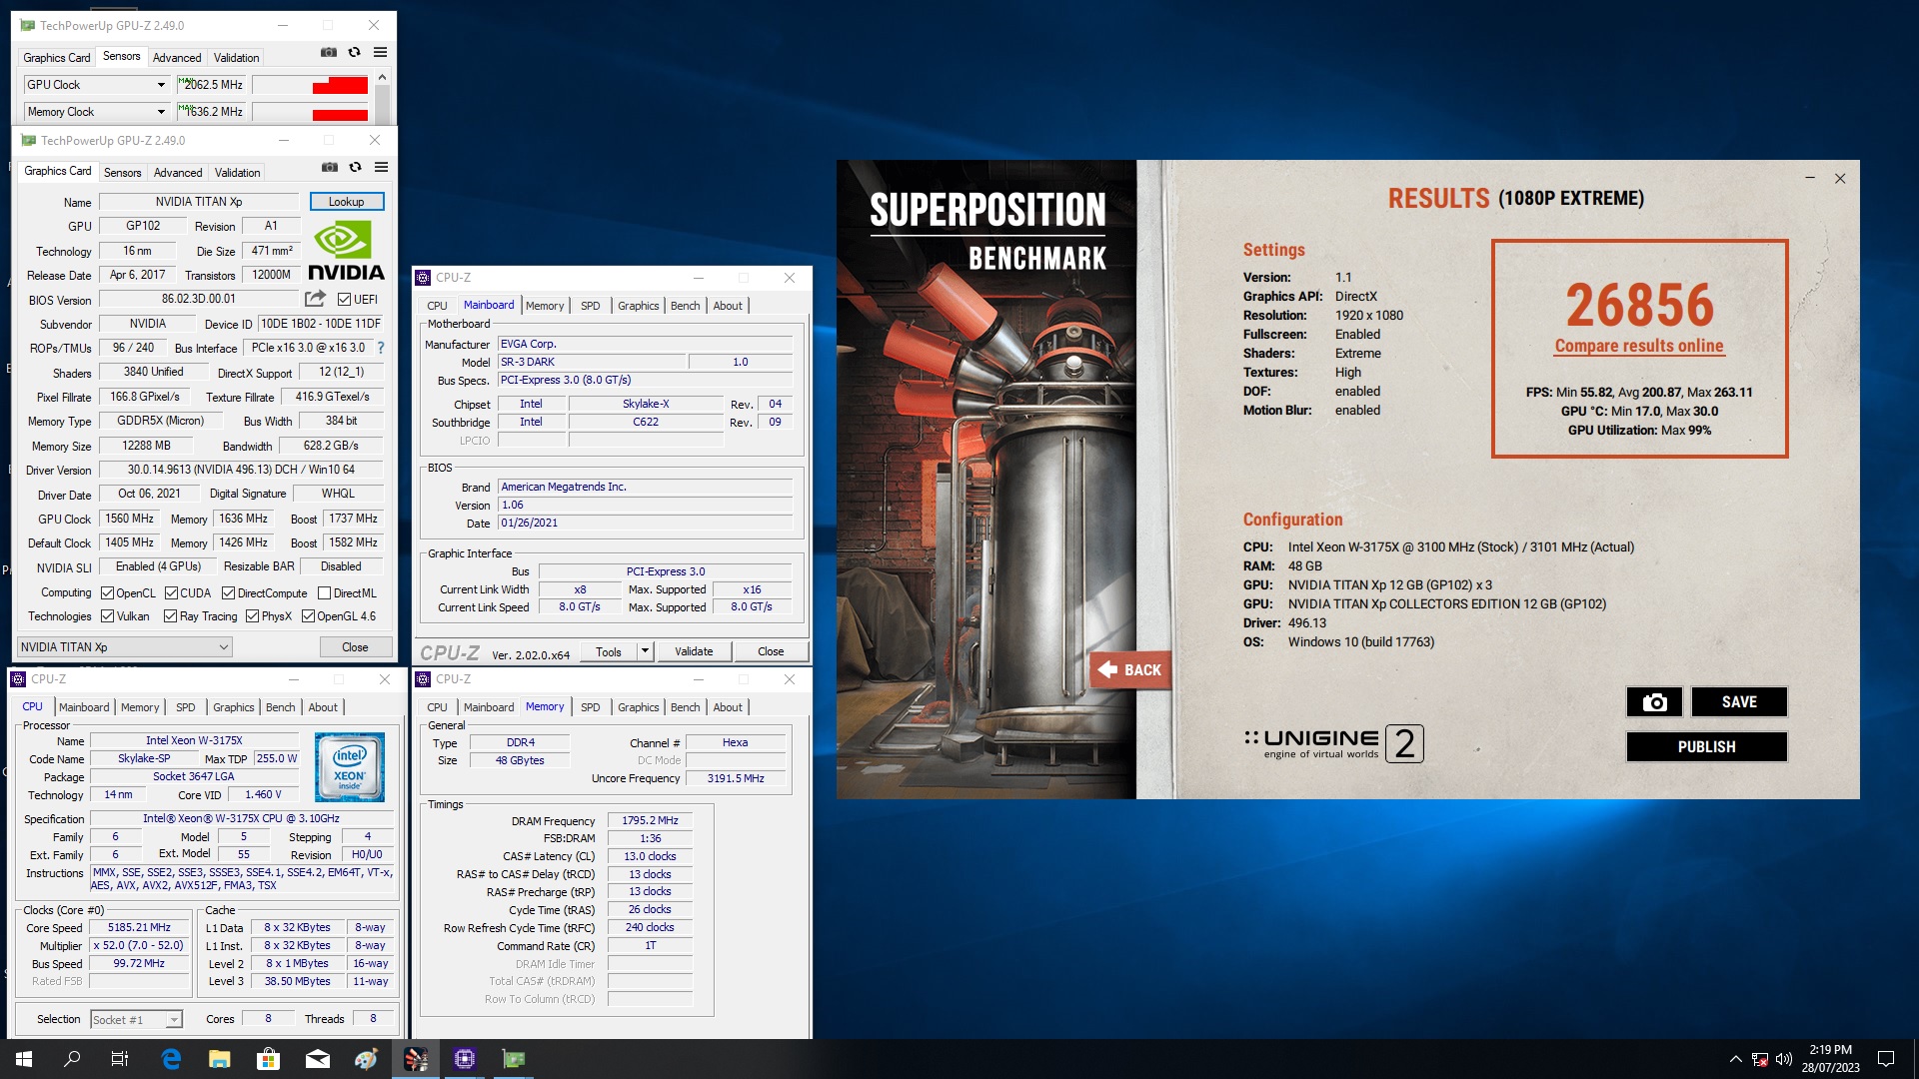Click the CPU-Z Validate button
This screenshot has width=1919, height=1079.
point(694,651)
